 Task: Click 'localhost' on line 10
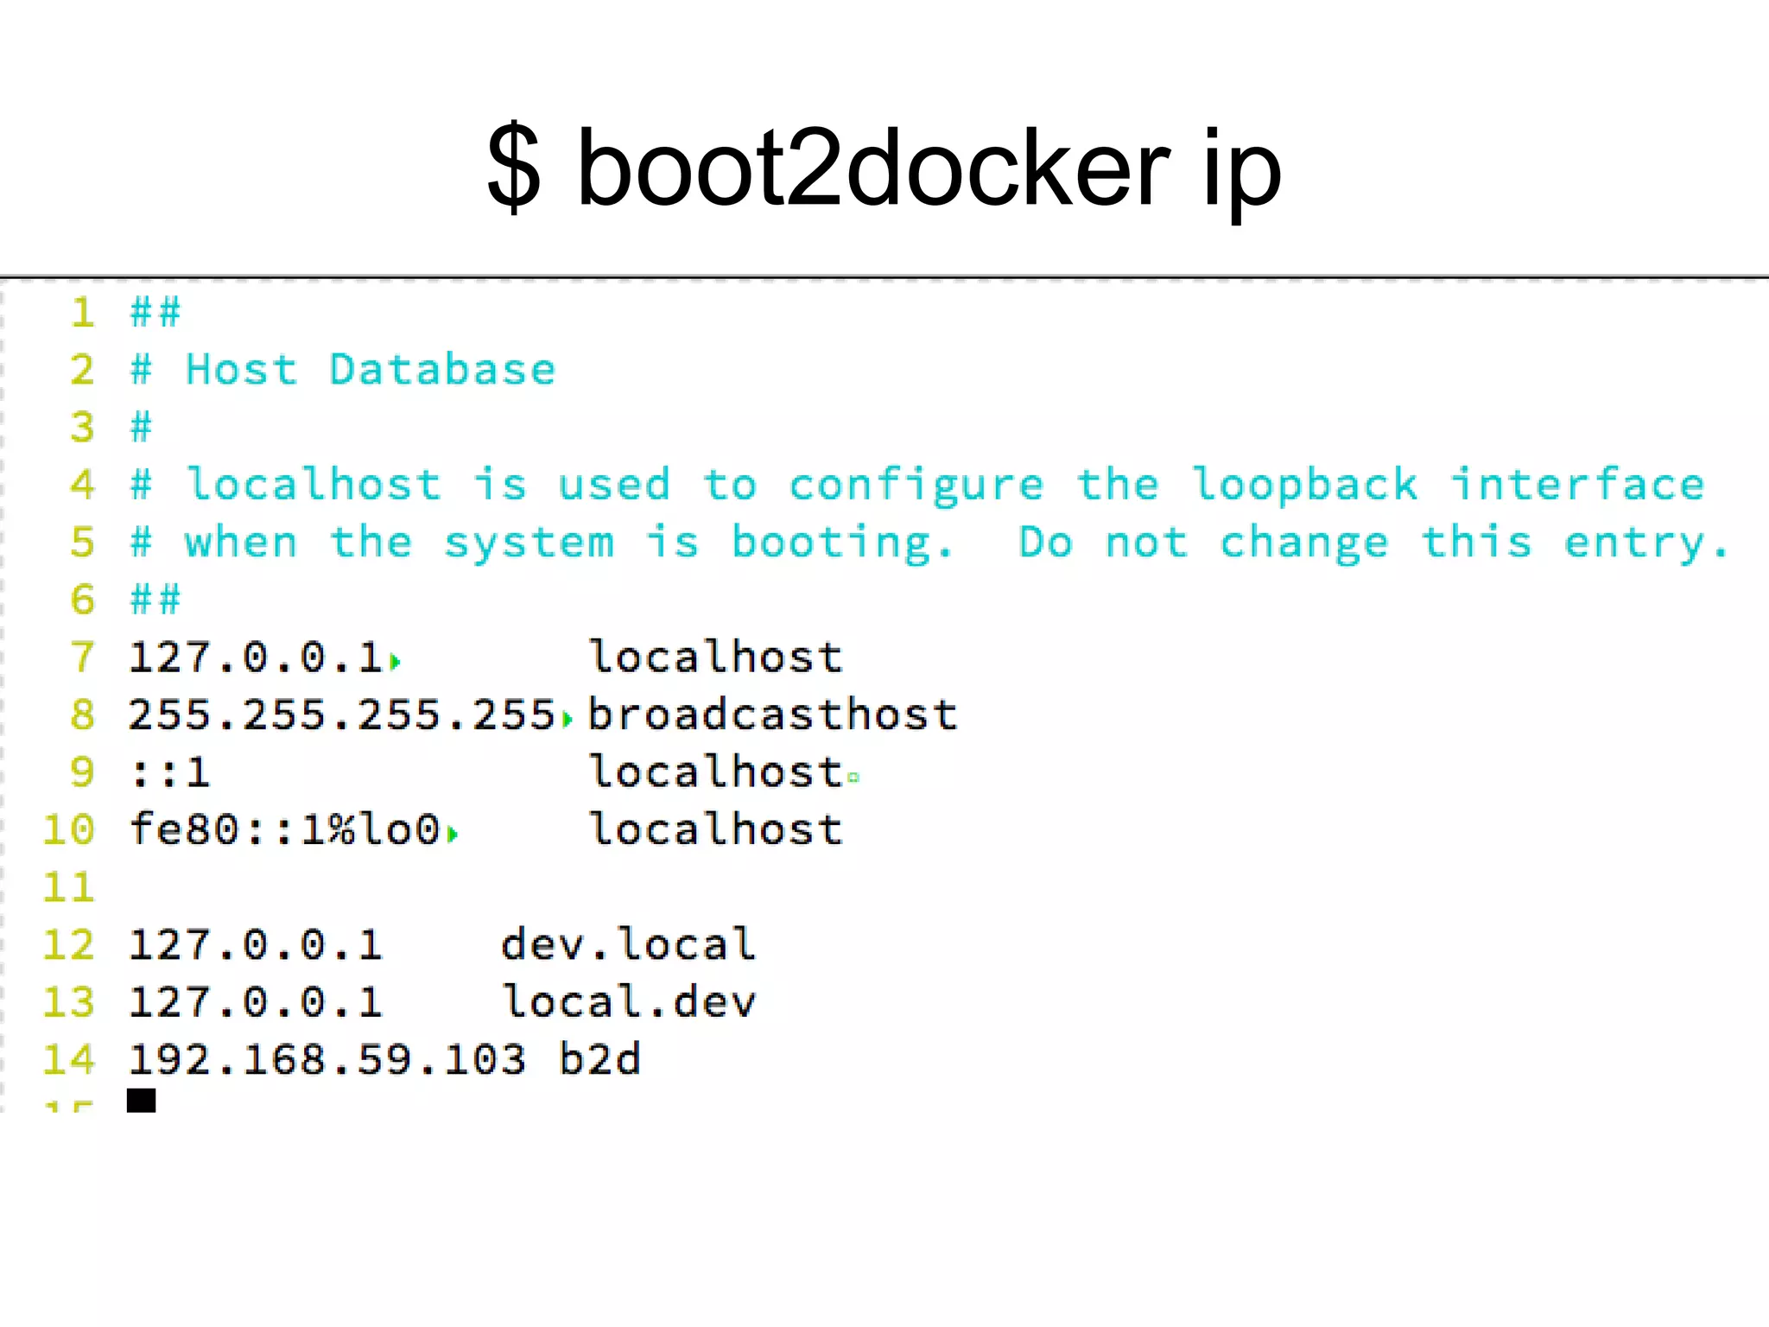tap(716, 829)
